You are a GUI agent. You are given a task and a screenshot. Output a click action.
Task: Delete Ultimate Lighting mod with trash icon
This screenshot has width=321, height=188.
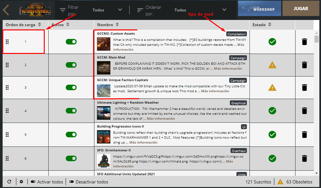click(304, 111)
